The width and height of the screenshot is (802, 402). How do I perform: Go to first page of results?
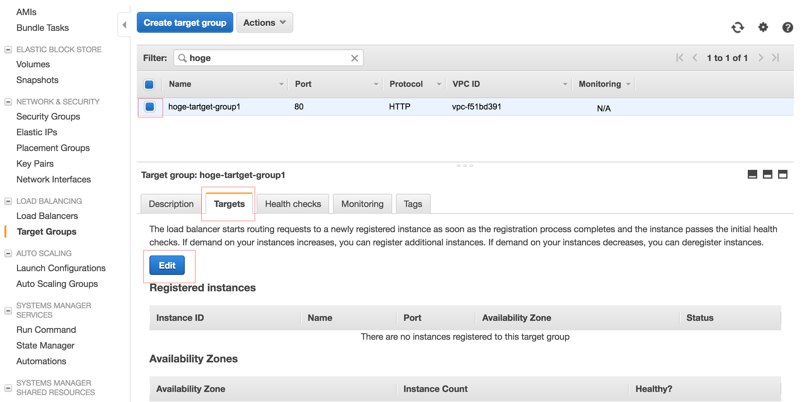(679, 58)
